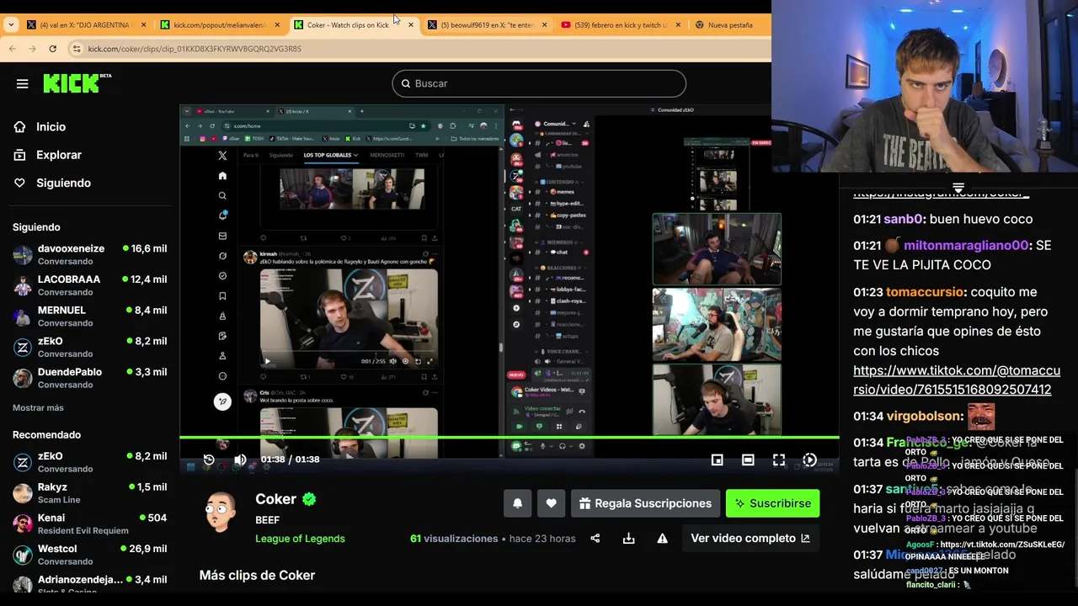Open site info icon in address bar
The image size is (1078, 606).
[x=77, y=49]
